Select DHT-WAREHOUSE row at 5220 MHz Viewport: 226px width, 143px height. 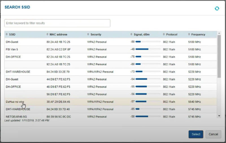(x=110, y=72)
